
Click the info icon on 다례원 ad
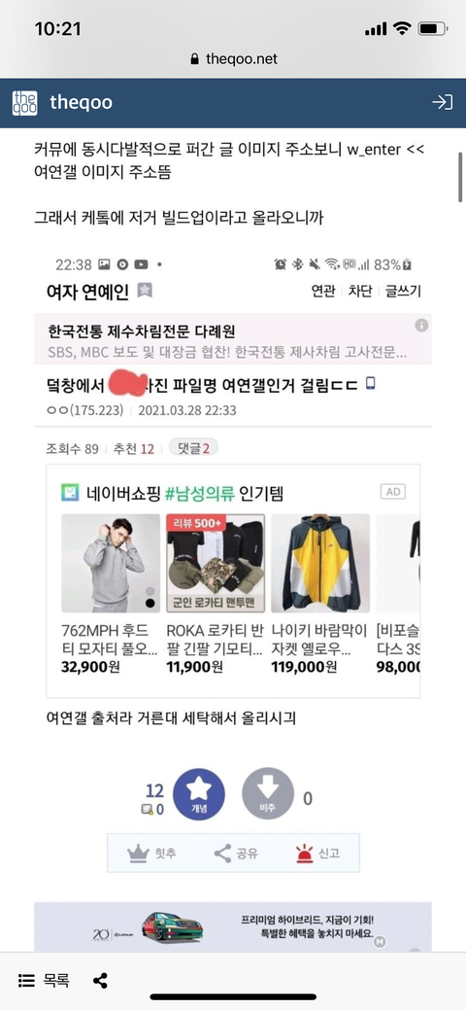tap(421, 326)
